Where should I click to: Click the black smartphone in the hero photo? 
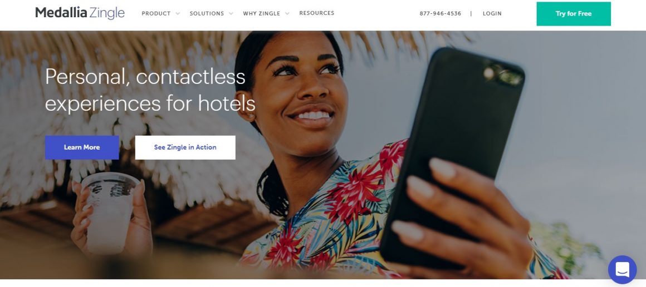pyautogui.click(x=451, y=156)
